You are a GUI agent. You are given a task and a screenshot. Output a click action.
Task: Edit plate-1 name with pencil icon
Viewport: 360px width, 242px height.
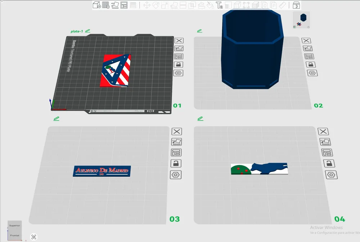click(87, 31)
